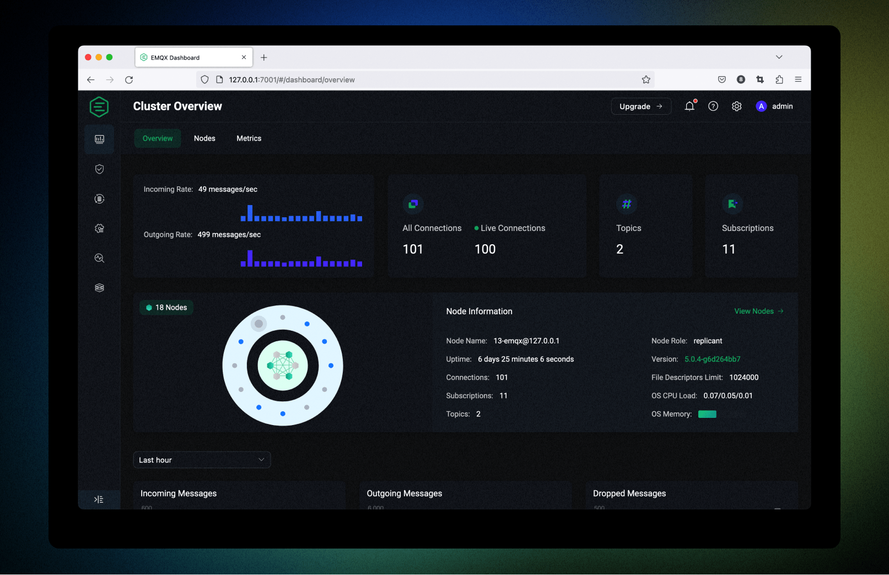The width and height of the screenshot is (889, 575).
Task: Click the 49 messages/sec incoming rate
Action: [x=228, y=189]
